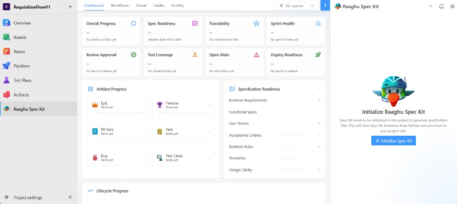
Task: Open the Activity tab
Action: tap(178, 5)
